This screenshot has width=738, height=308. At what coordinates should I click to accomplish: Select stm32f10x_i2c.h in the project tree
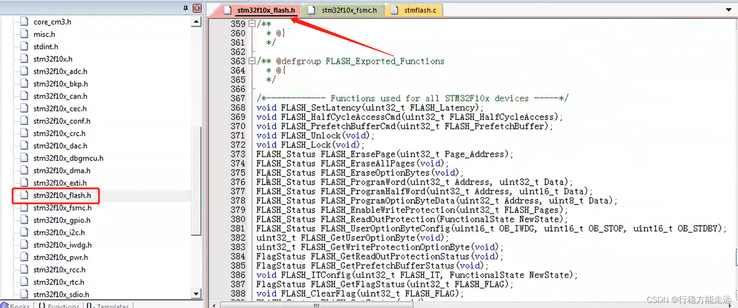pos(59,232)
